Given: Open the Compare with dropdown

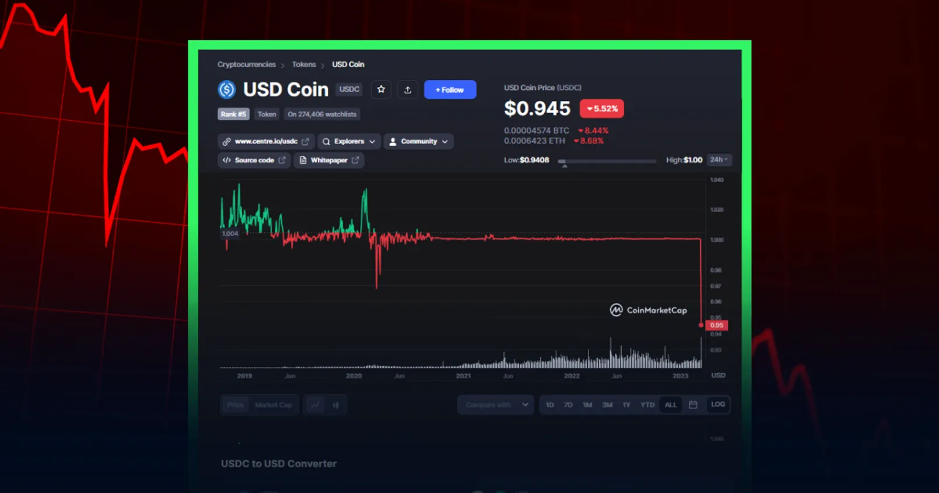Looking at the screenshot, I should (496, 404).
